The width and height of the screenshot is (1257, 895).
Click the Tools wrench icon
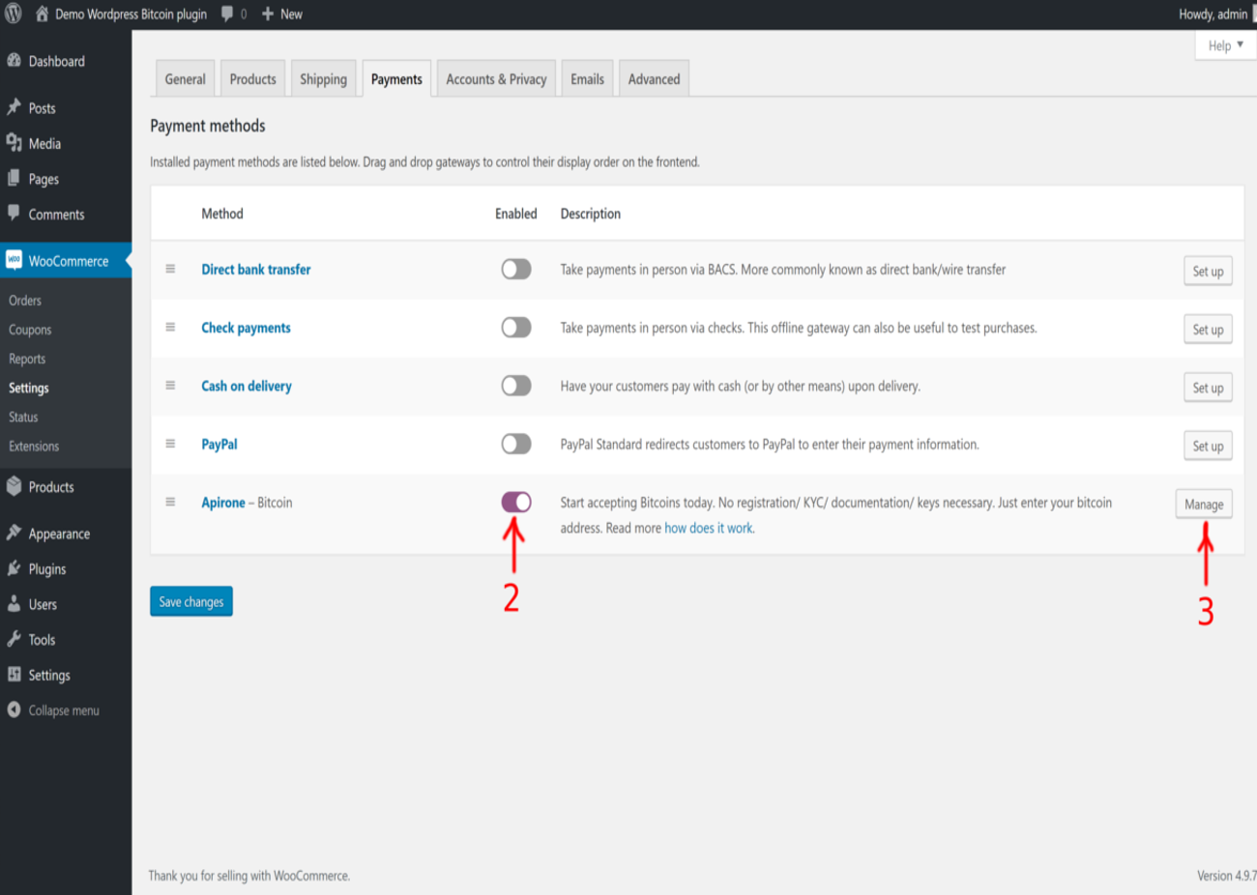[14, 639]
